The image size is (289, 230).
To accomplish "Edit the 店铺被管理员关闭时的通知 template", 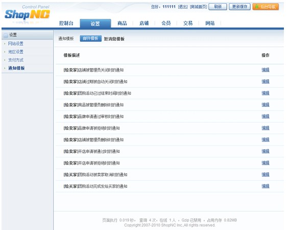I will [x=266, y=70].
